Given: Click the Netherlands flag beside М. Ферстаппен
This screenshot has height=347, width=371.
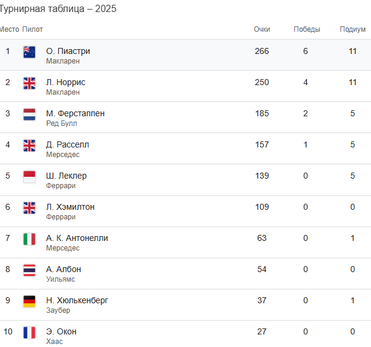Looking at the screenshot, I should point(29,114).
